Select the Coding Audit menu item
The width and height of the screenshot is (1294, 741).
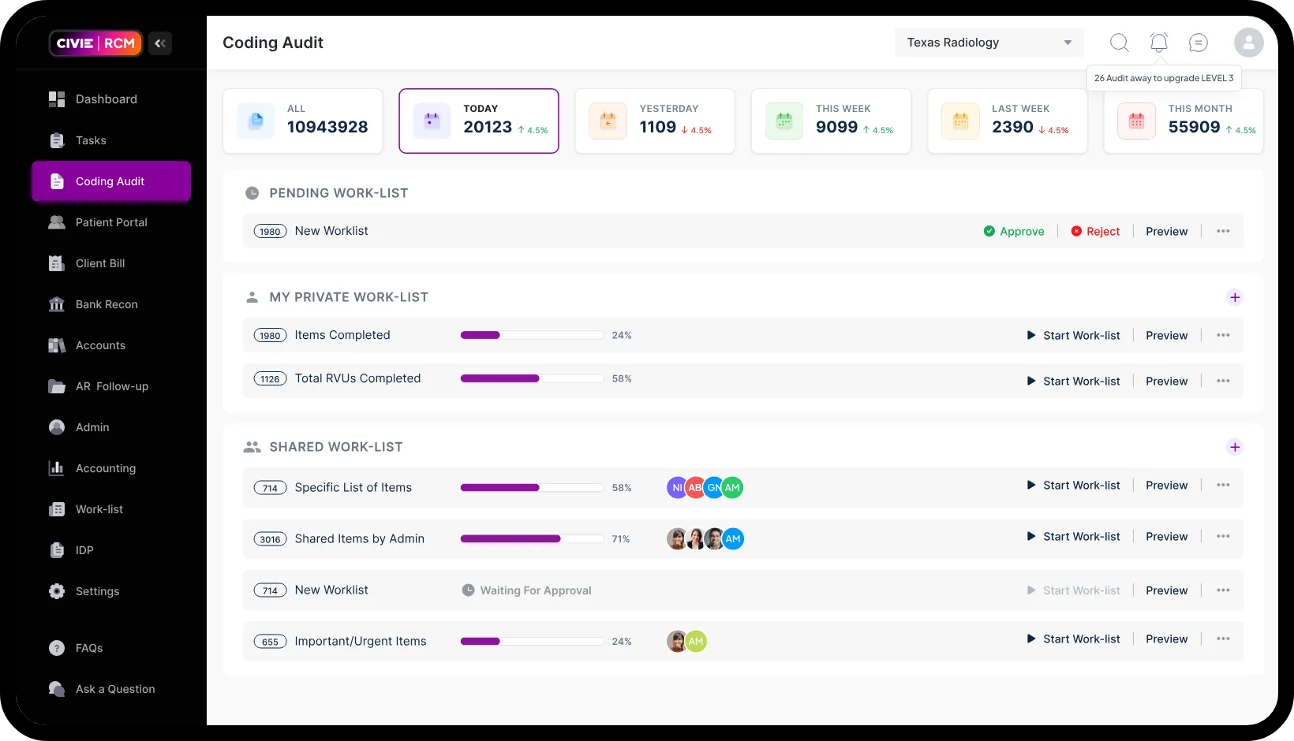pos(110,181)
